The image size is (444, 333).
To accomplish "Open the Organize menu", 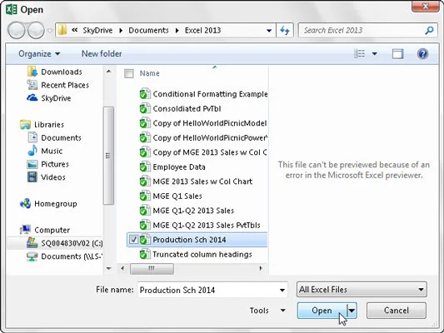I will (x=39, y=53).
